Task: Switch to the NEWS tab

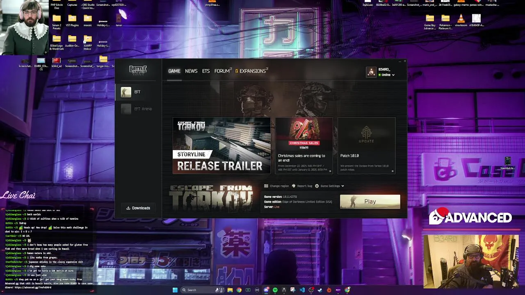Action: (191, 71)
